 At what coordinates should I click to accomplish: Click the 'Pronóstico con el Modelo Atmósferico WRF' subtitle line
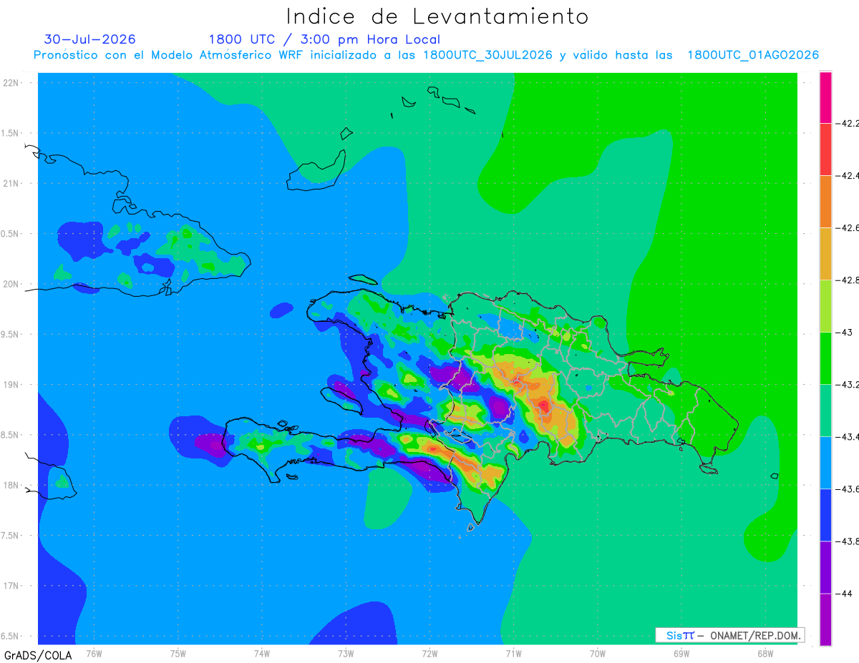426,55
